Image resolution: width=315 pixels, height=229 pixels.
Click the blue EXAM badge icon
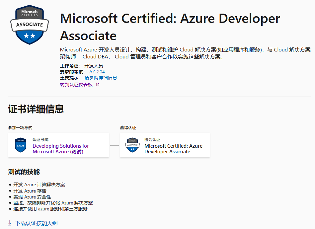point(21,145)
